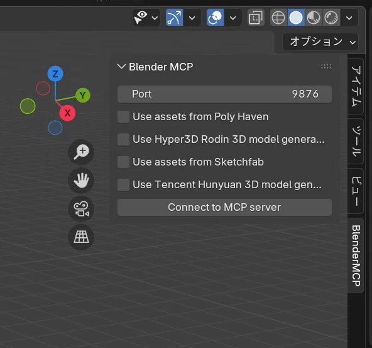
Task: Click Connect to MCP server button
Action: (x=224, y=208)
